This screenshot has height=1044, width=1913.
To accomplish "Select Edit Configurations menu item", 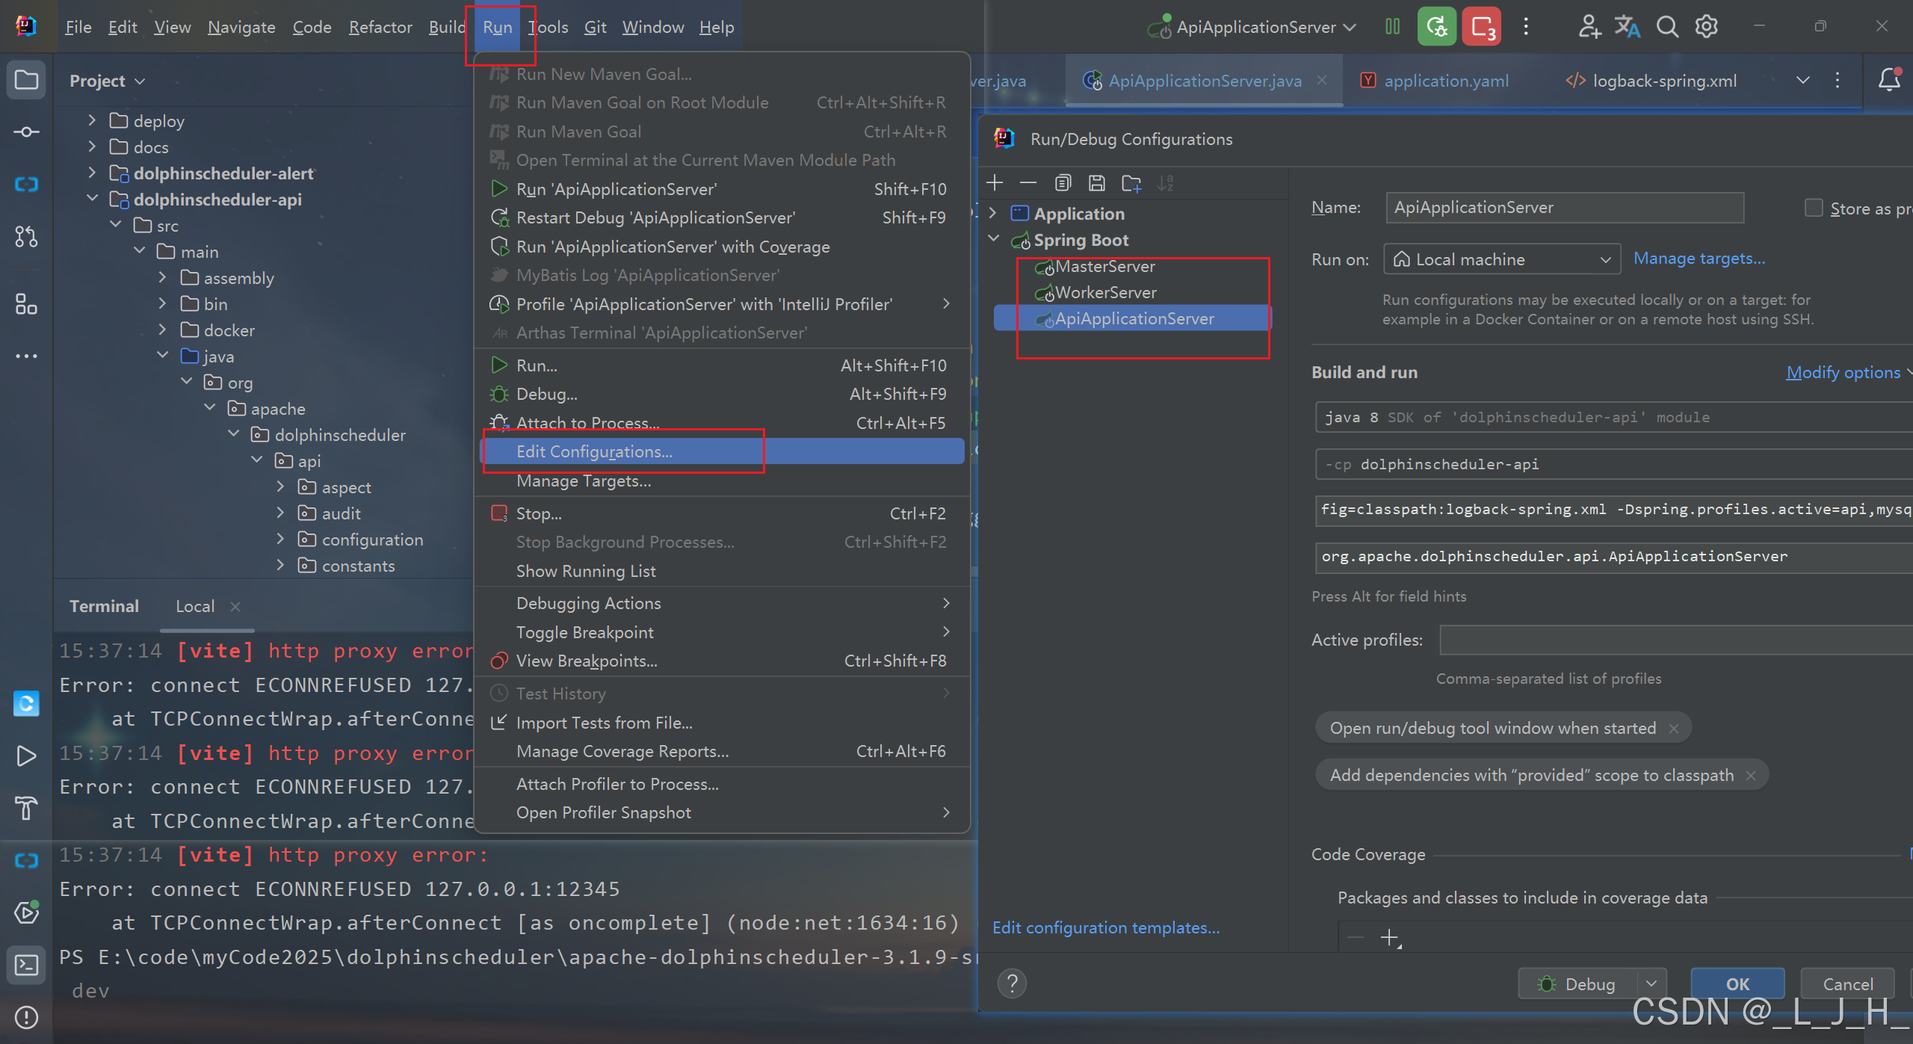I will point(594,451).
